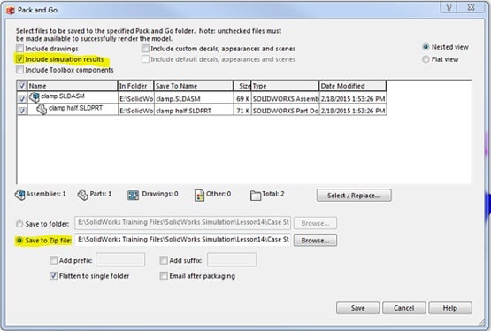491x331 pixels.
Task: Select the Nested view radio button
Action: pos(426,47)
